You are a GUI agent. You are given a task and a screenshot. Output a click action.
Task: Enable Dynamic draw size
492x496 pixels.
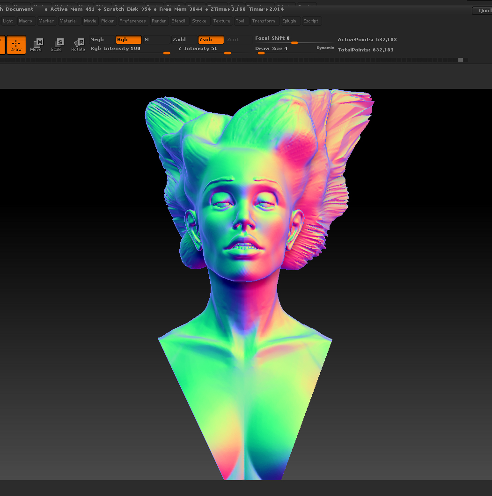point(325,48)
